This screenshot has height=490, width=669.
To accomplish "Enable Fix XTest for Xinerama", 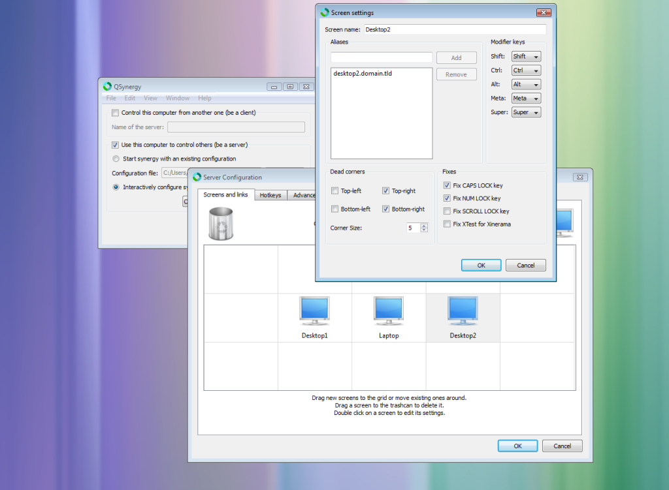I will (447, 224).
